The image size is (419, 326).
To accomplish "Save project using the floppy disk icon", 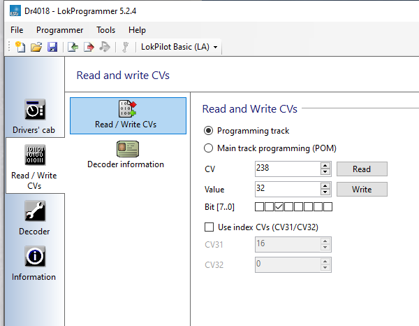I will tap(52, 47).
